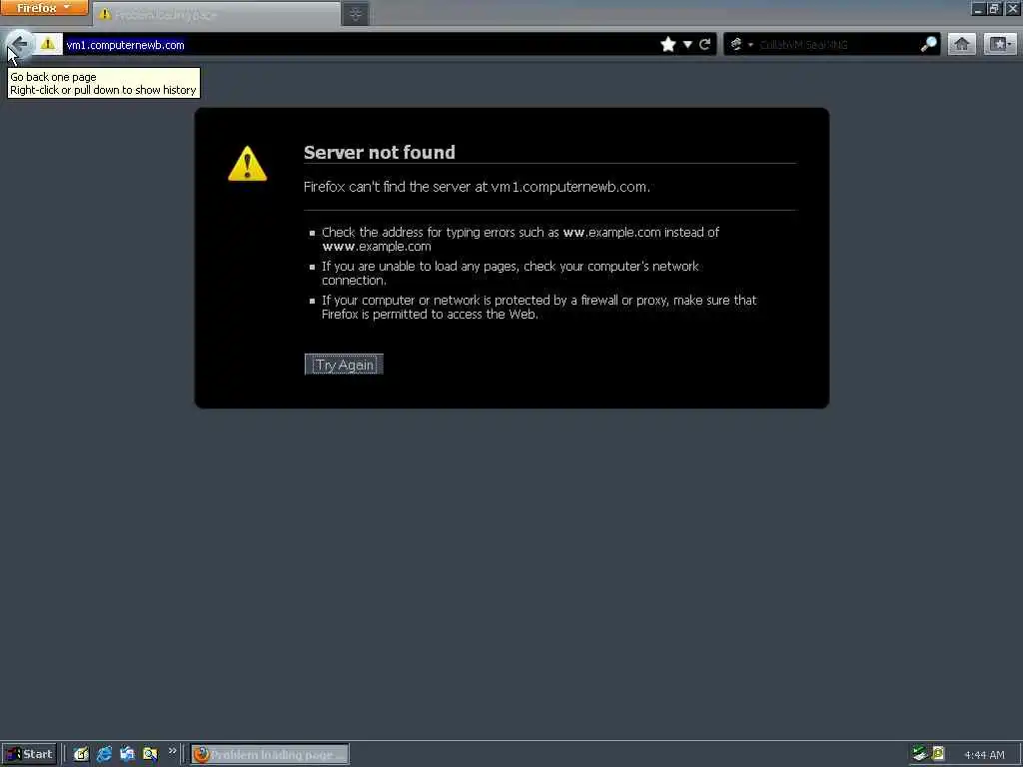The width and height of the screenshot is (1023, 767).
Task: Open the Windows Start menu
Action: [29, 754]
